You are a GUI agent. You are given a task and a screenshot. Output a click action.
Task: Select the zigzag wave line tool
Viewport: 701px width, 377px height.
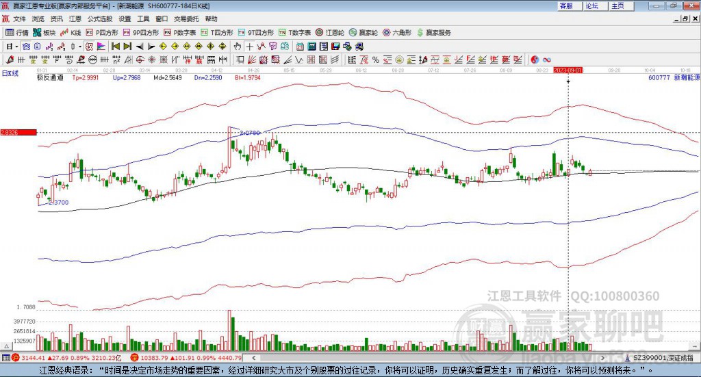[x=299, y=60]
